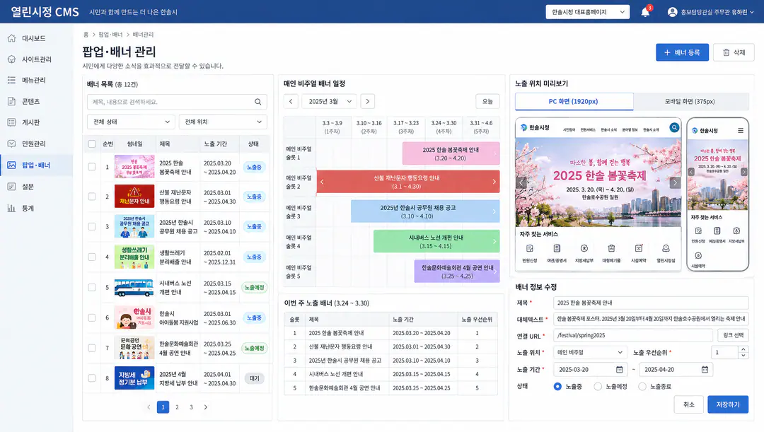Image resolution: width=764 pixels, height=432 pixels.
Task: Open the 2025년 3월 month dropdown
Action: (x=330, y=101)
